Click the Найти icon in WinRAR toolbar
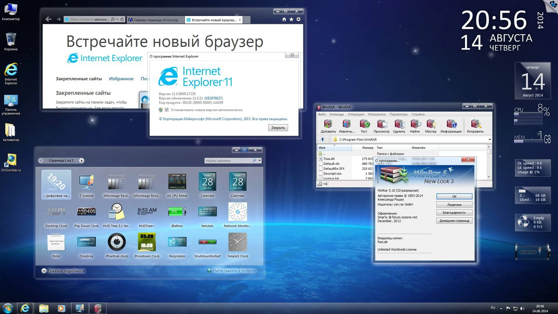The height and width of the screenshot is (314, 558). [x=415, y=126]
